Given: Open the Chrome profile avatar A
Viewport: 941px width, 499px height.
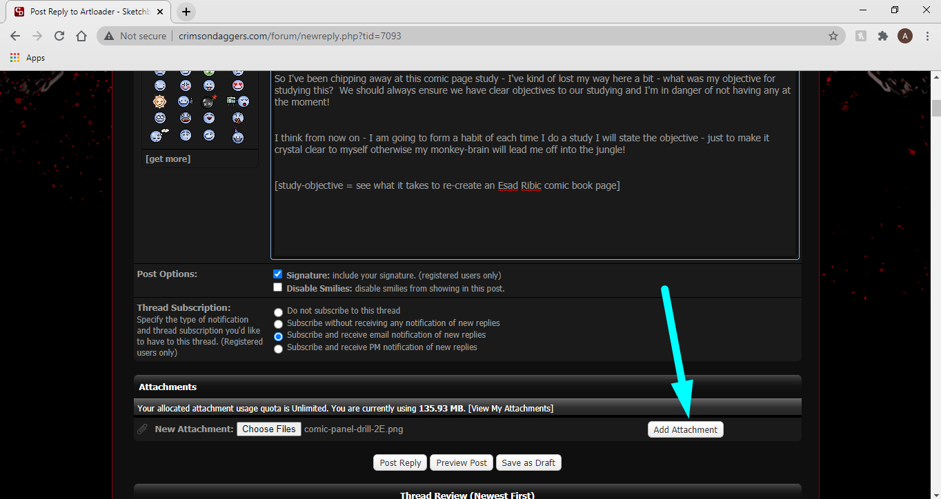Looking at the screenshot, I should point(905,36).
